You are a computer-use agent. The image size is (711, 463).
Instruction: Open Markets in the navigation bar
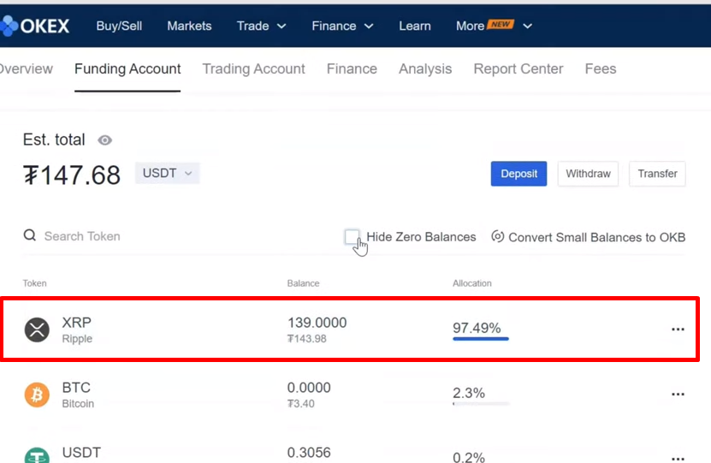click(189, 26)
